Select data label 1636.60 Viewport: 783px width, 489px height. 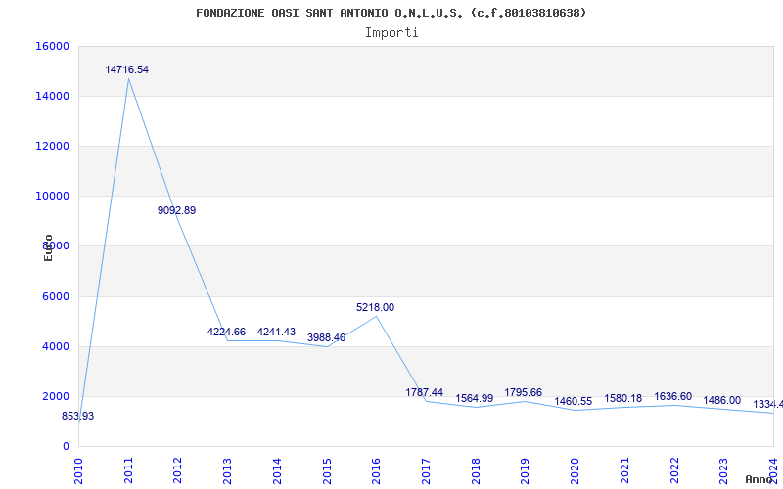[673, 397]
